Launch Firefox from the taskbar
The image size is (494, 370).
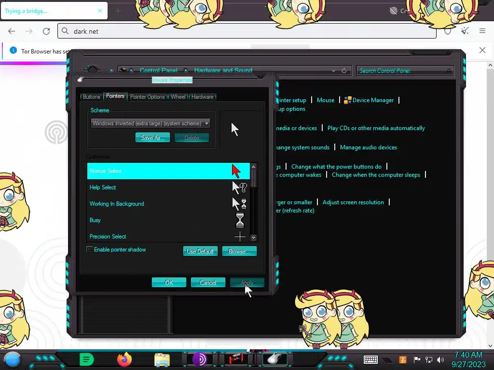pos(124,359)
